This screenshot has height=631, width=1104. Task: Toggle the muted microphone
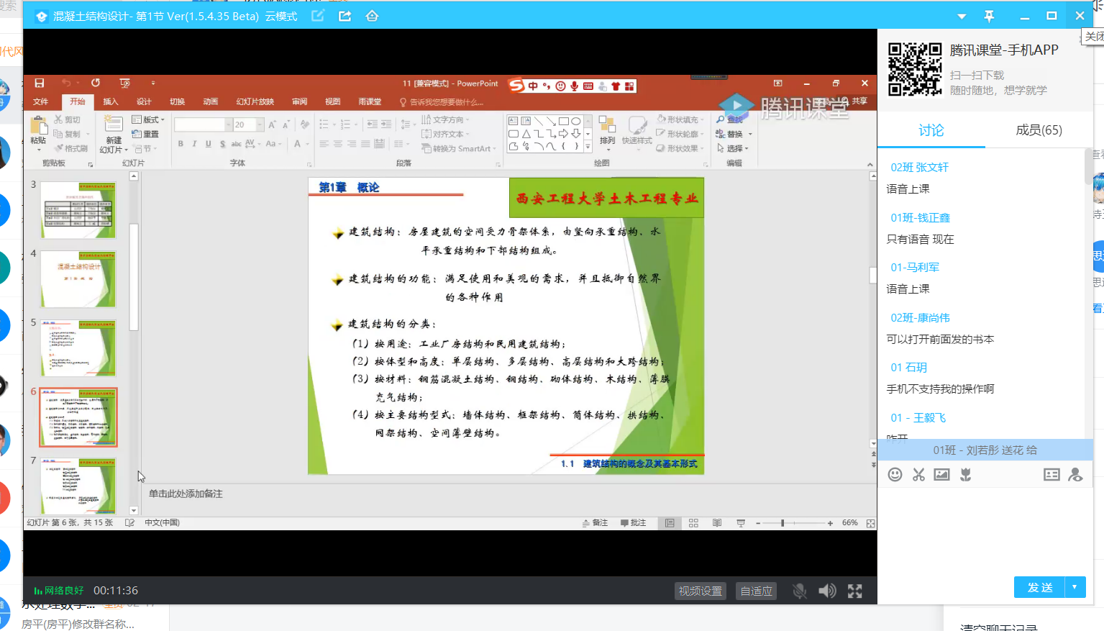[x=799, y=591]
